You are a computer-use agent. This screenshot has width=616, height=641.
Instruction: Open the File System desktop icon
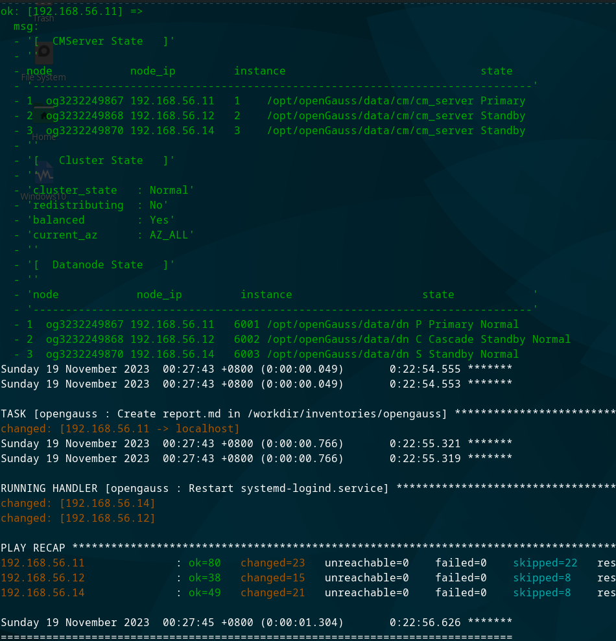(x=43, y=70)
